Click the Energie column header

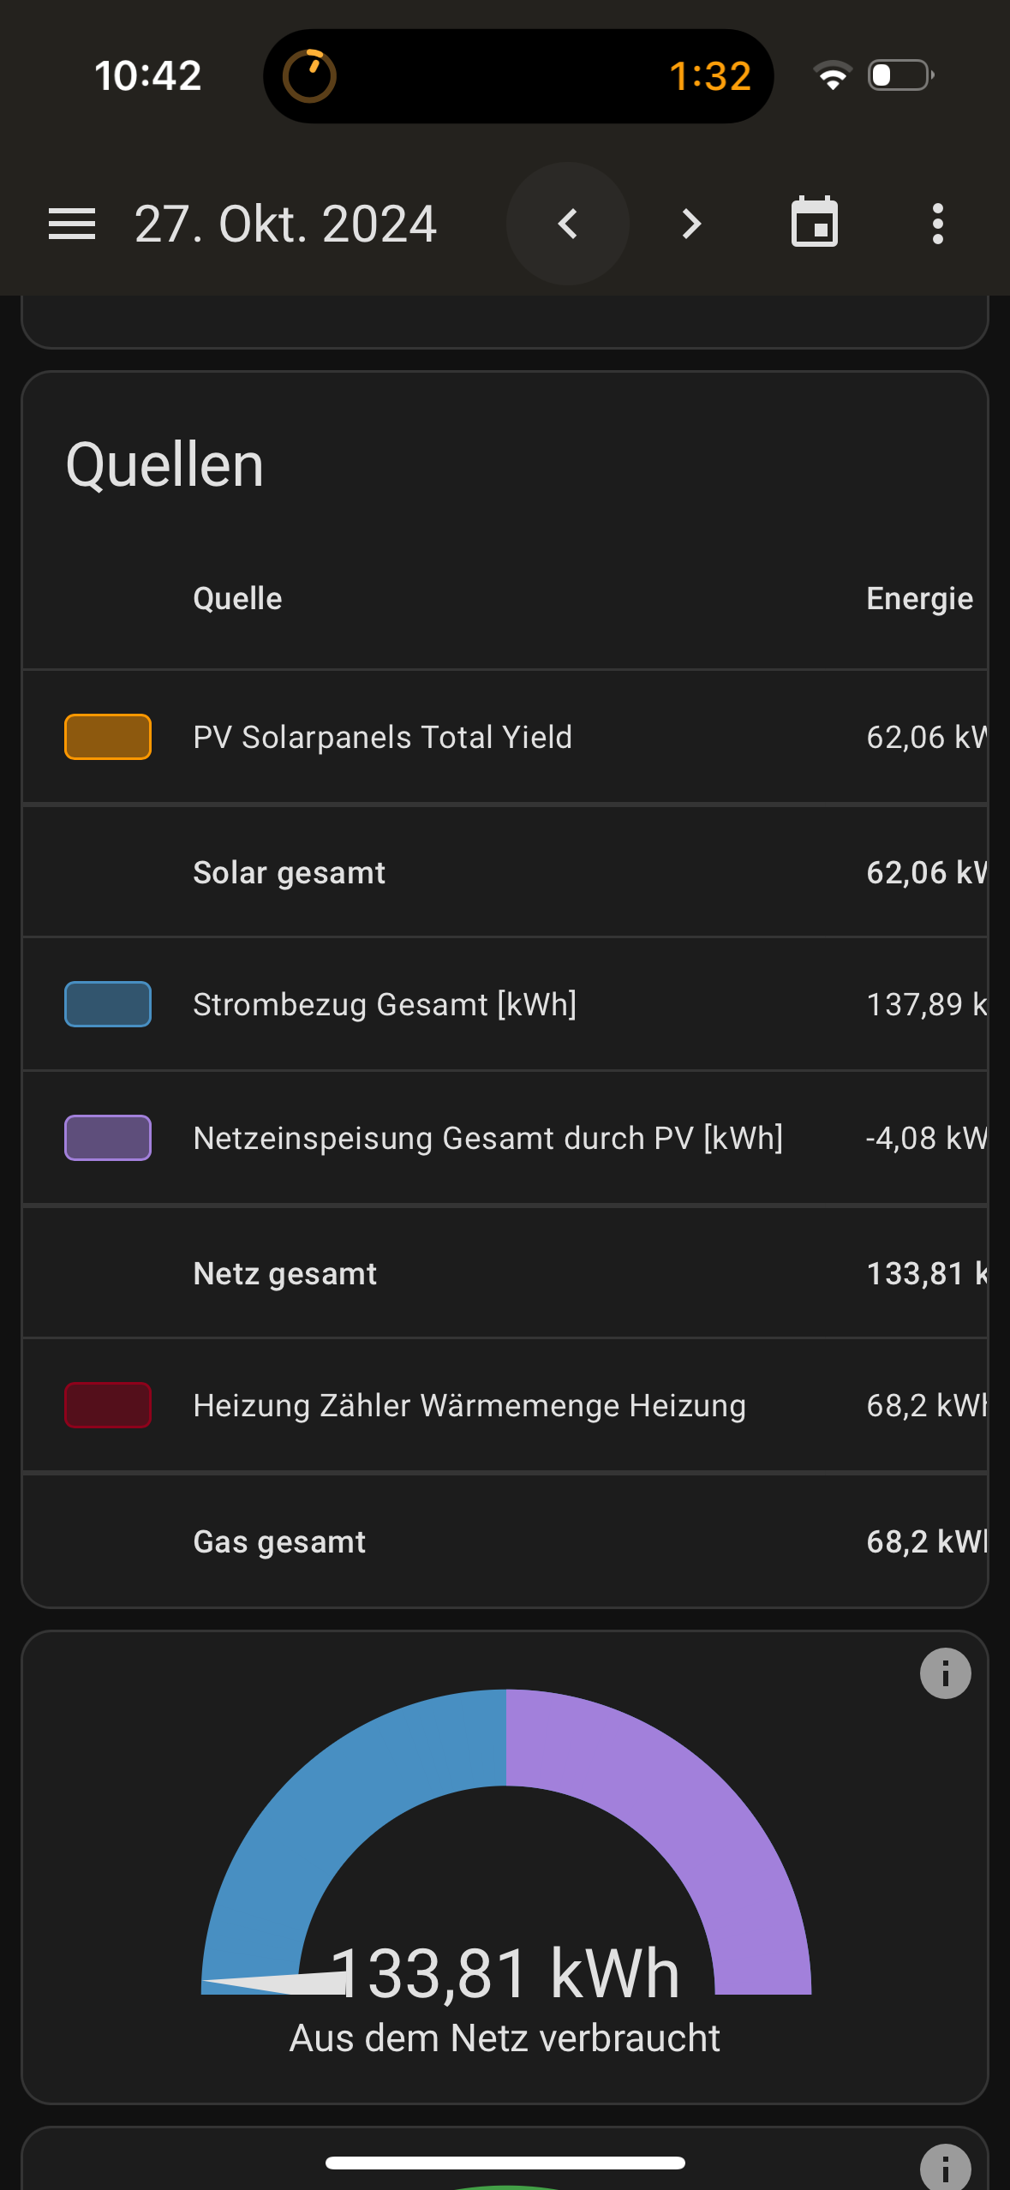pos(919,599)
